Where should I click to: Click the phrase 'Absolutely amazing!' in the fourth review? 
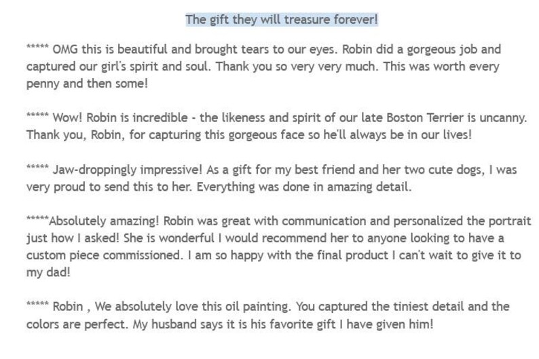104,221
